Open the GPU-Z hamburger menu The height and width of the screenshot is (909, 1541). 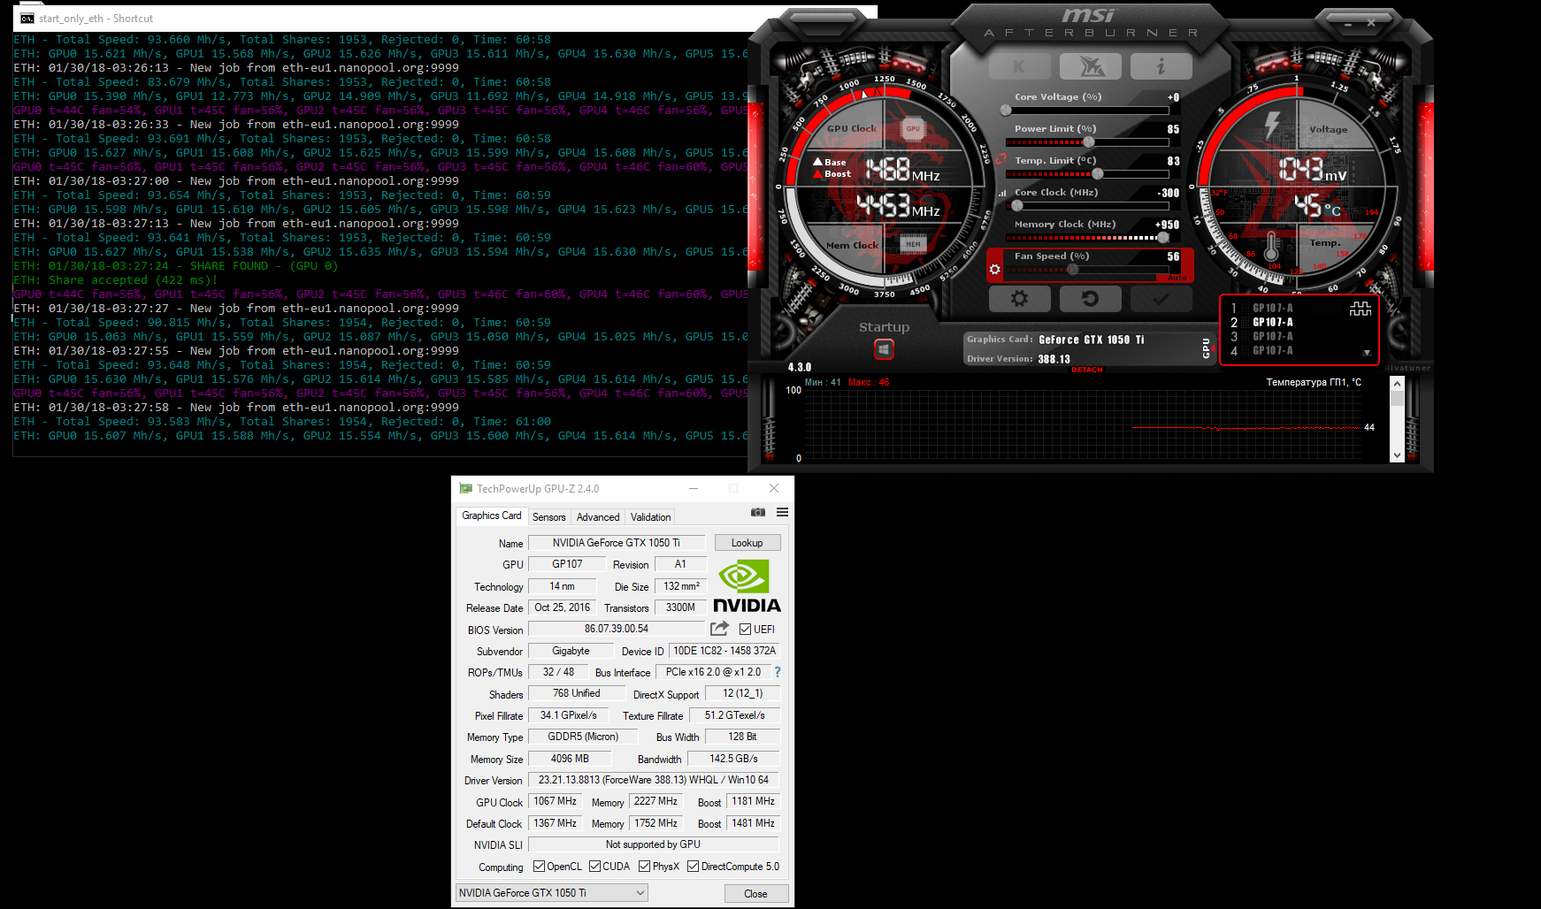[782, 512]
